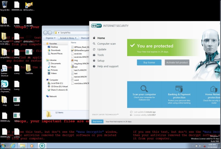The image size is (221, 149).
Task: Open Banking & Payment protection tile
Action: (179, 95)
